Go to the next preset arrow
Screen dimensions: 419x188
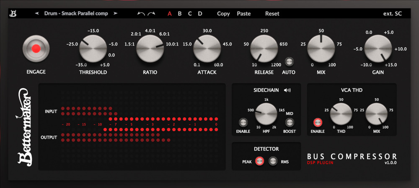click(x=116, y=13)
